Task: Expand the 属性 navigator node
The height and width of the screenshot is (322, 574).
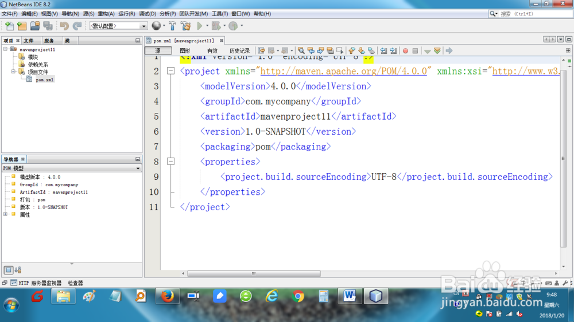Action: point(6,214)
